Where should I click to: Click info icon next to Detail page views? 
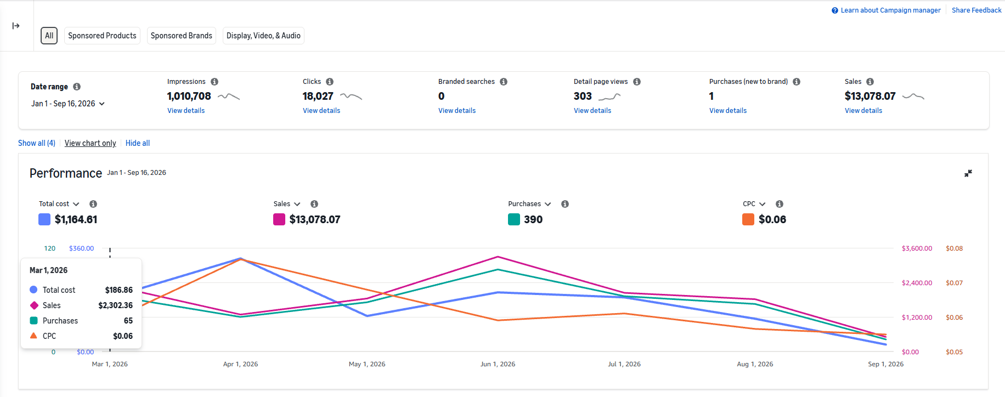tap(637, 82)
